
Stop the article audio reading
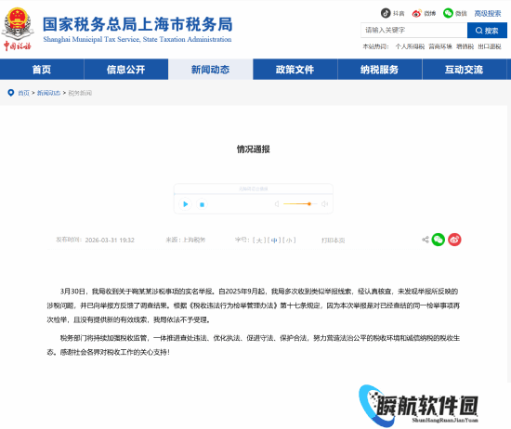(202, 204)
